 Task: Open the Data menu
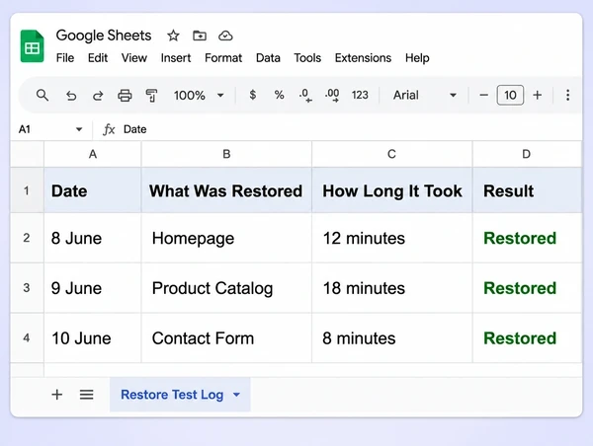tap(268, 58)
